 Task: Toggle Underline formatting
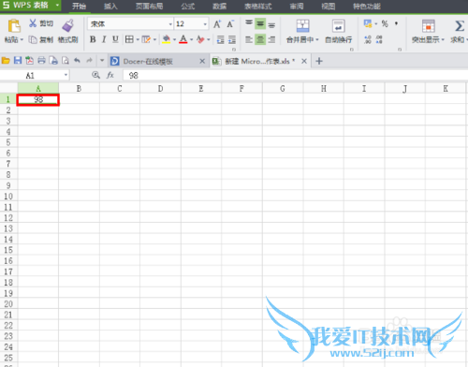(x=115, y=39)
